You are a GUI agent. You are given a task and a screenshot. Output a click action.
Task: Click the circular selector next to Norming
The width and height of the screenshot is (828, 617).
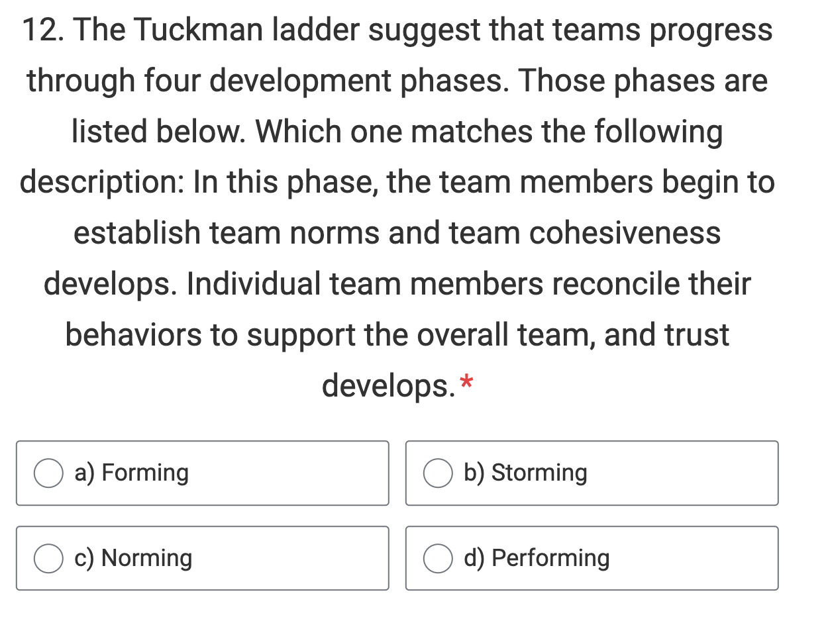pos(48,558)
